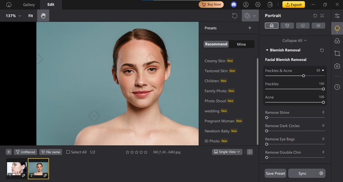Switch presets to Mine
This screenshot has width=343, height=182.
tap(241, 44)
